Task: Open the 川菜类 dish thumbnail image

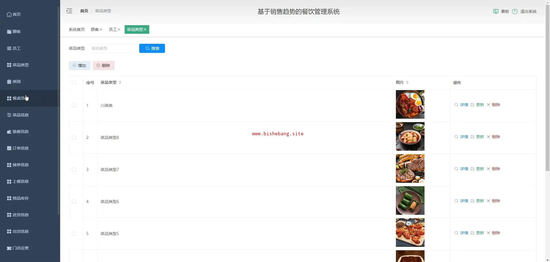Action: click(x=410, y=104)
